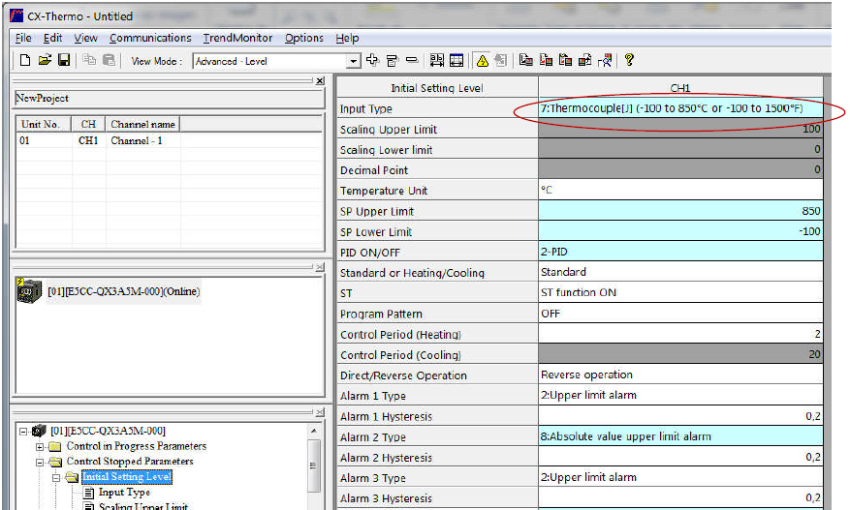Click the compare device toolbar icon
The image size is (850, 510).
coord(584,60)
